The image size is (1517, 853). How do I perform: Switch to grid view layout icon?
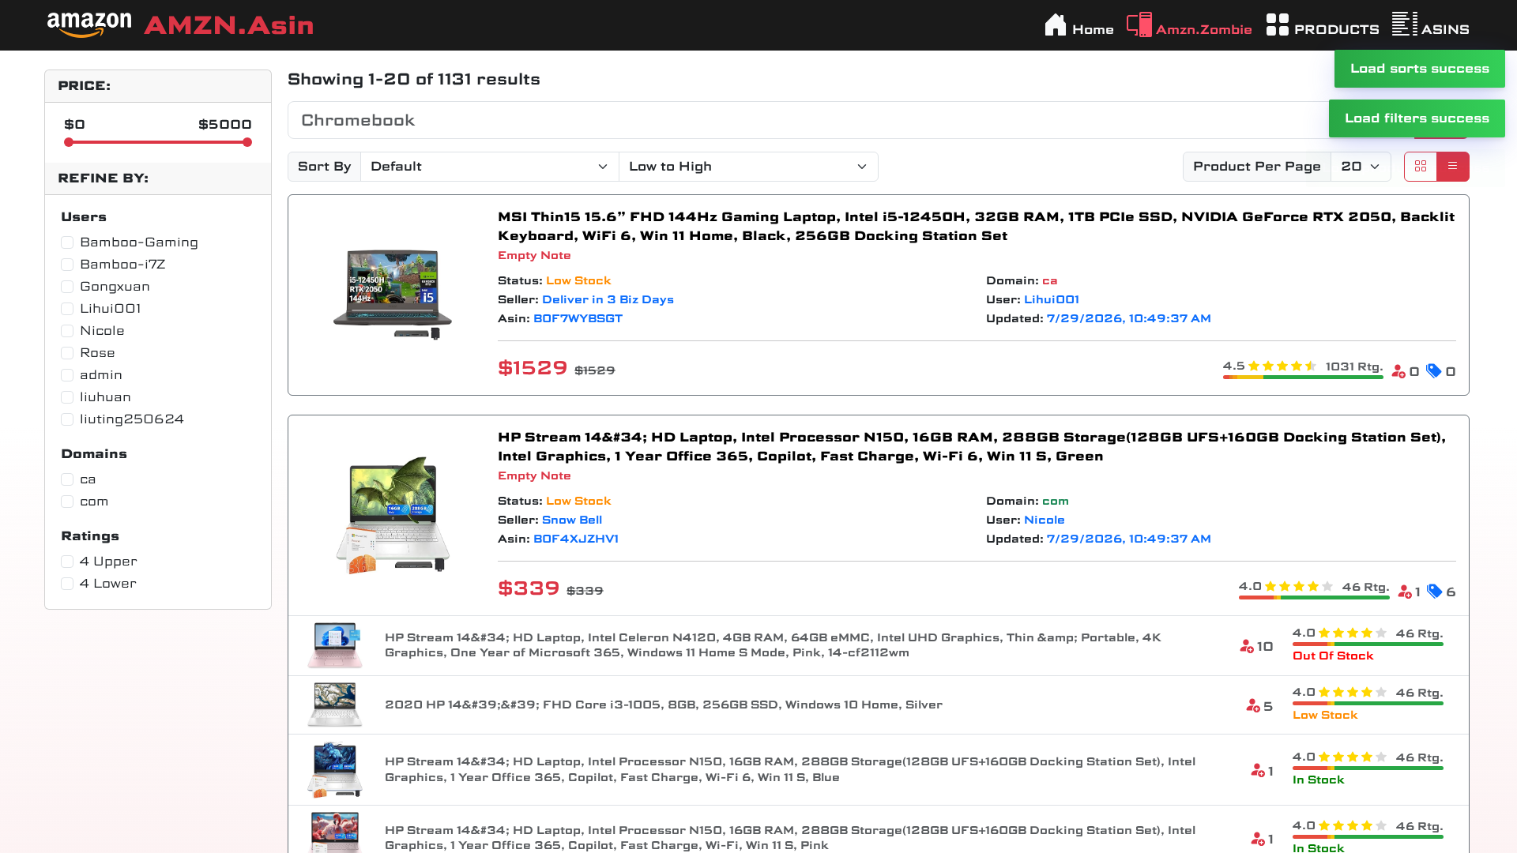[x=1421, y=167]
